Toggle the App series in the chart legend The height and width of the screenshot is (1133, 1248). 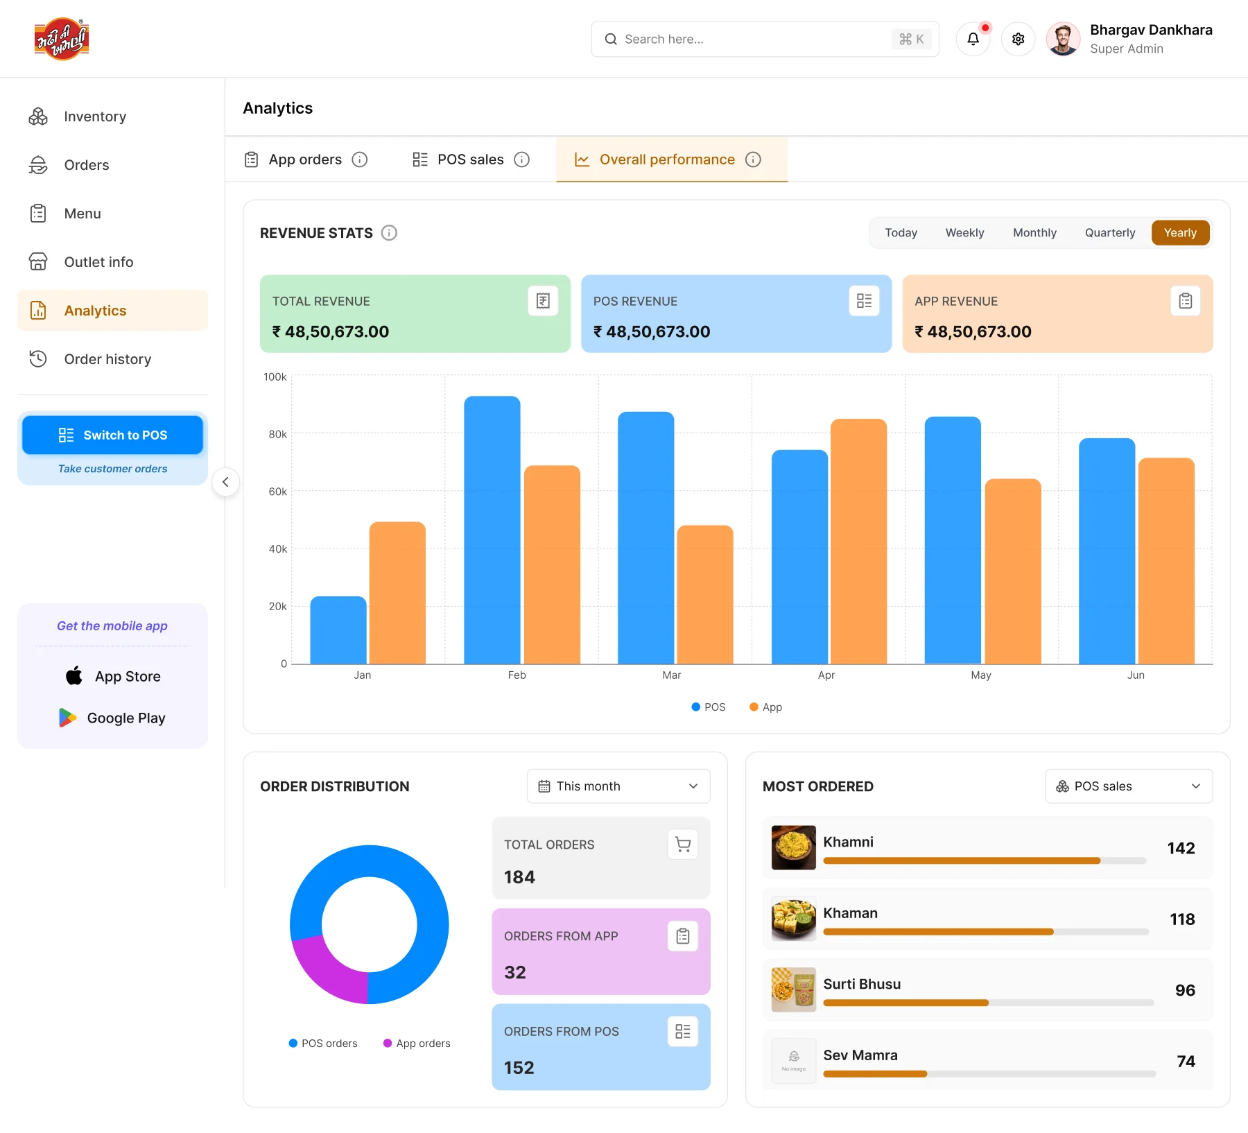766,707
